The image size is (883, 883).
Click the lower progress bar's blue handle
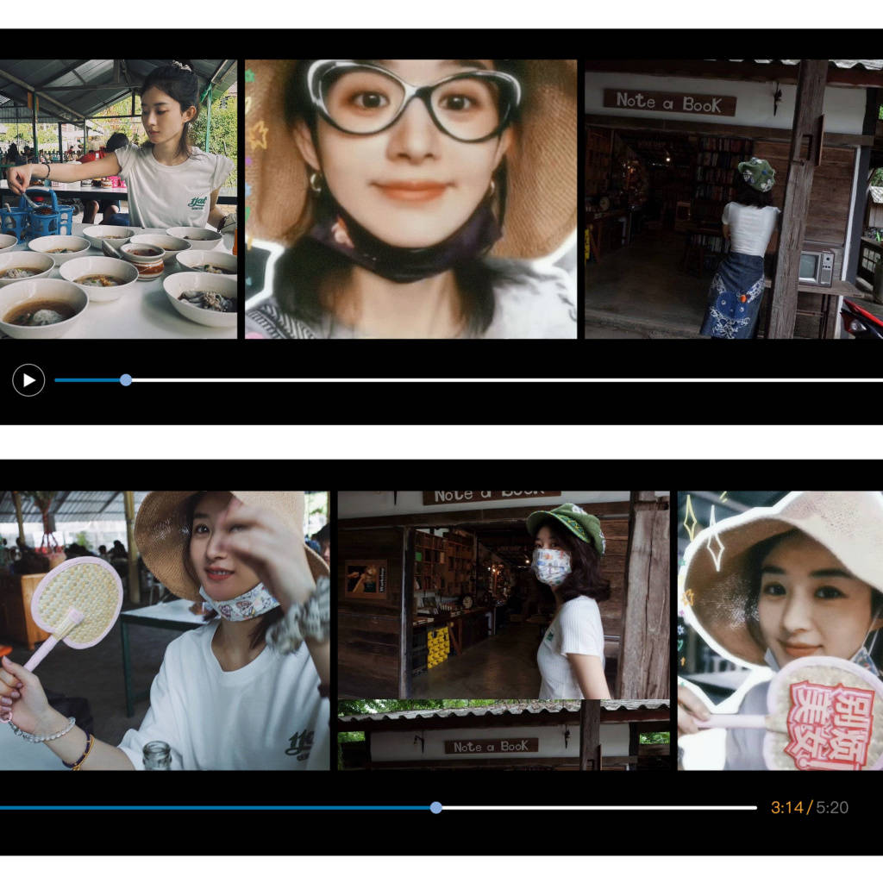435,807
